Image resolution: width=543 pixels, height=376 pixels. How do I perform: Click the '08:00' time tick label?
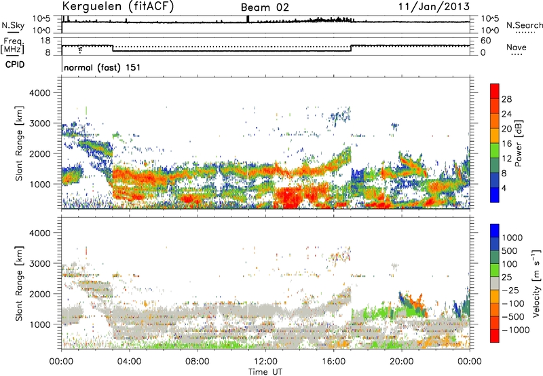pyautogui.click(x=197, y=362)
